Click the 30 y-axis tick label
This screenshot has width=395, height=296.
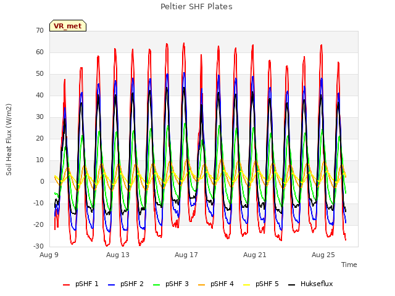(x=39, y=117)
